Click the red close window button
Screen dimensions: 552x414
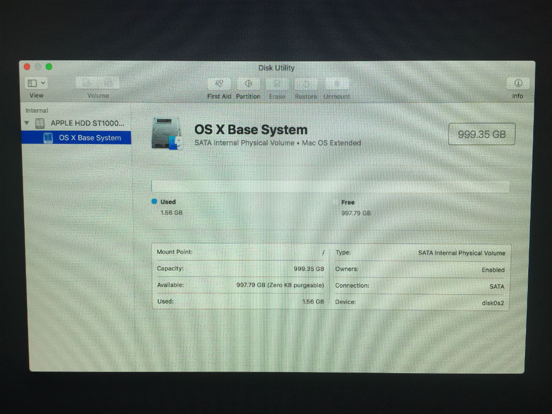[26, 67]
